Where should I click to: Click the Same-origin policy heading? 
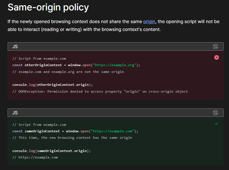[x=48, y=7]
